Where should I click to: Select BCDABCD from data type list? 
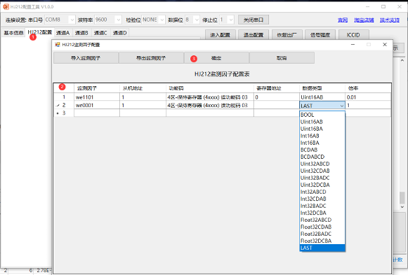(x=322, y=157)
